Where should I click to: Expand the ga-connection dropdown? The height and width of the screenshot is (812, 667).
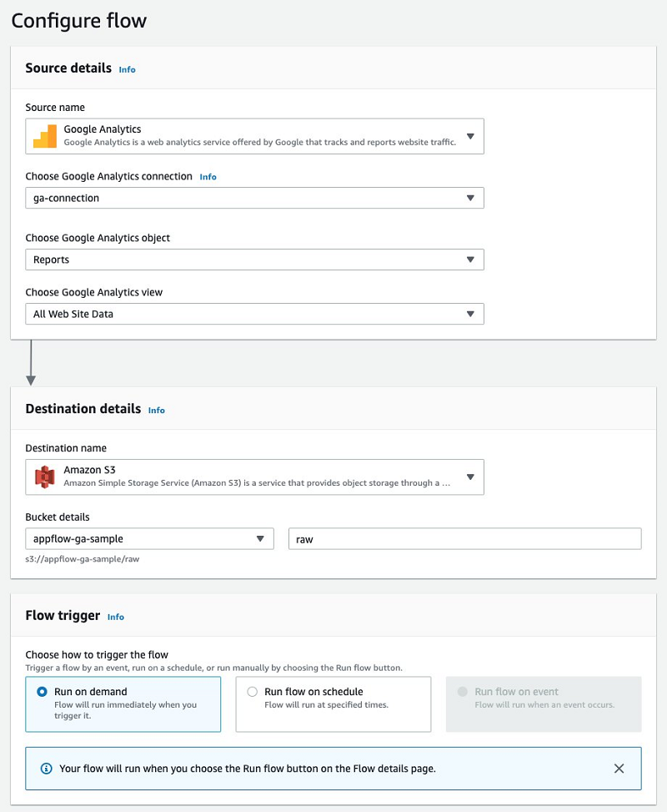(470, 199)
